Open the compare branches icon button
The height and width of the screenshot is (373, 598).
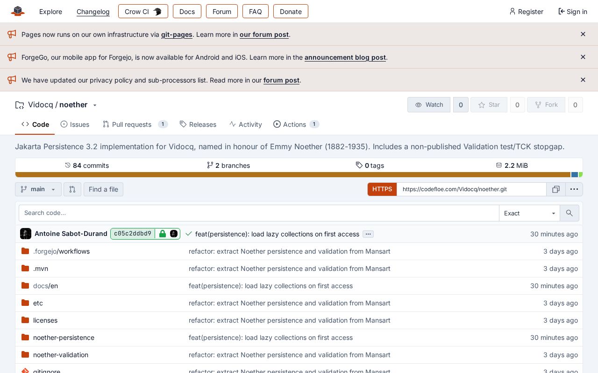[x=72, y=189]
